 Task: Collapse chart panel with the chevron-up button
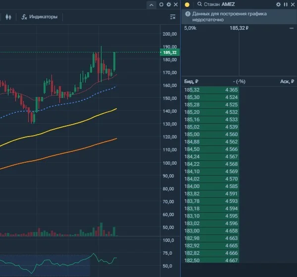coord(151,5)
